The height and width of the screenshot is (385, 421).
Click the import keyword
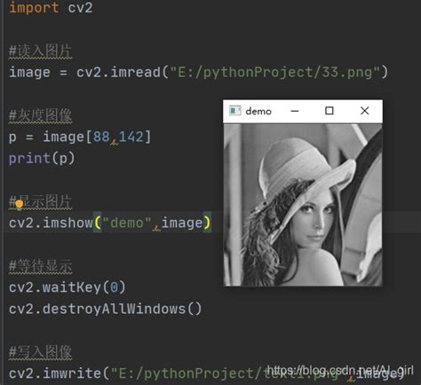(34, 8)
